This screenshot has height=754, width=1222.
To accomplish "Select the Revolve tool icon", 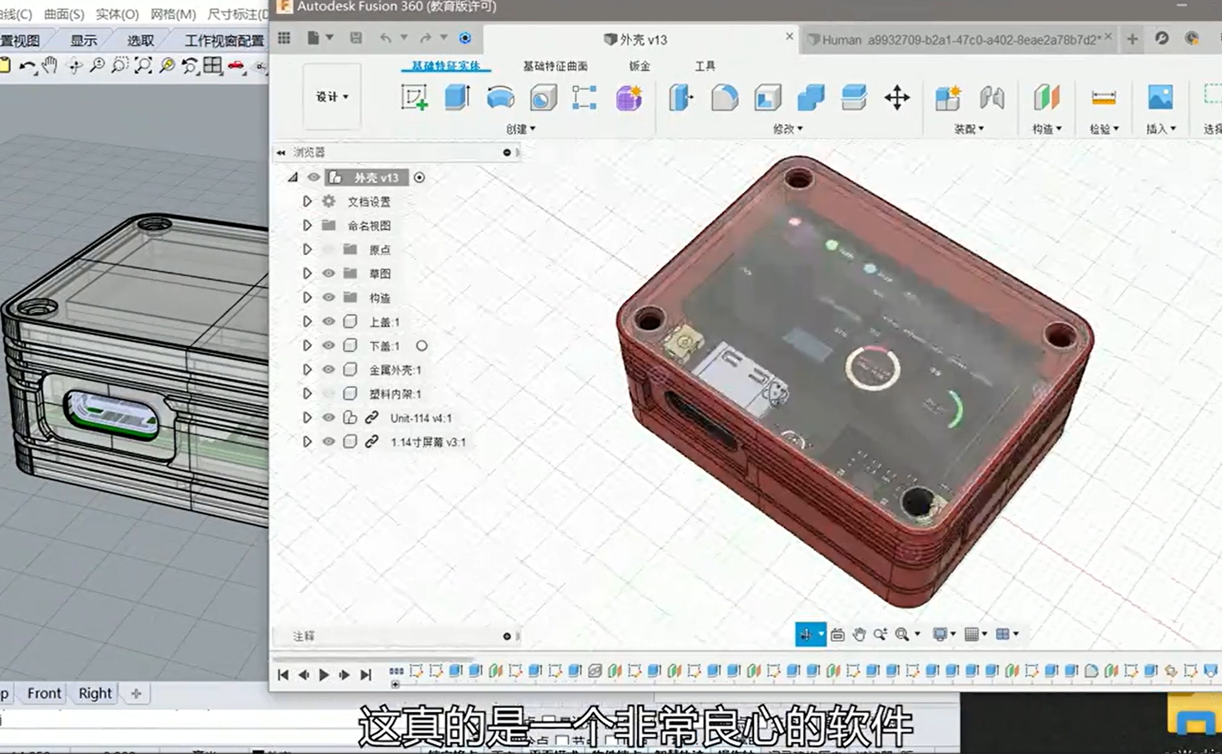I will (x=500, y=98).
